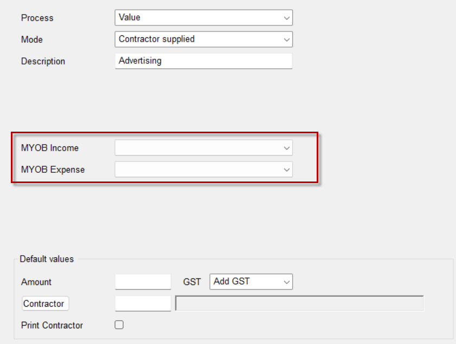456x344 pixels.
Task: Open the GST dropdown set to Add GST
Action: [x=251, y=282]
